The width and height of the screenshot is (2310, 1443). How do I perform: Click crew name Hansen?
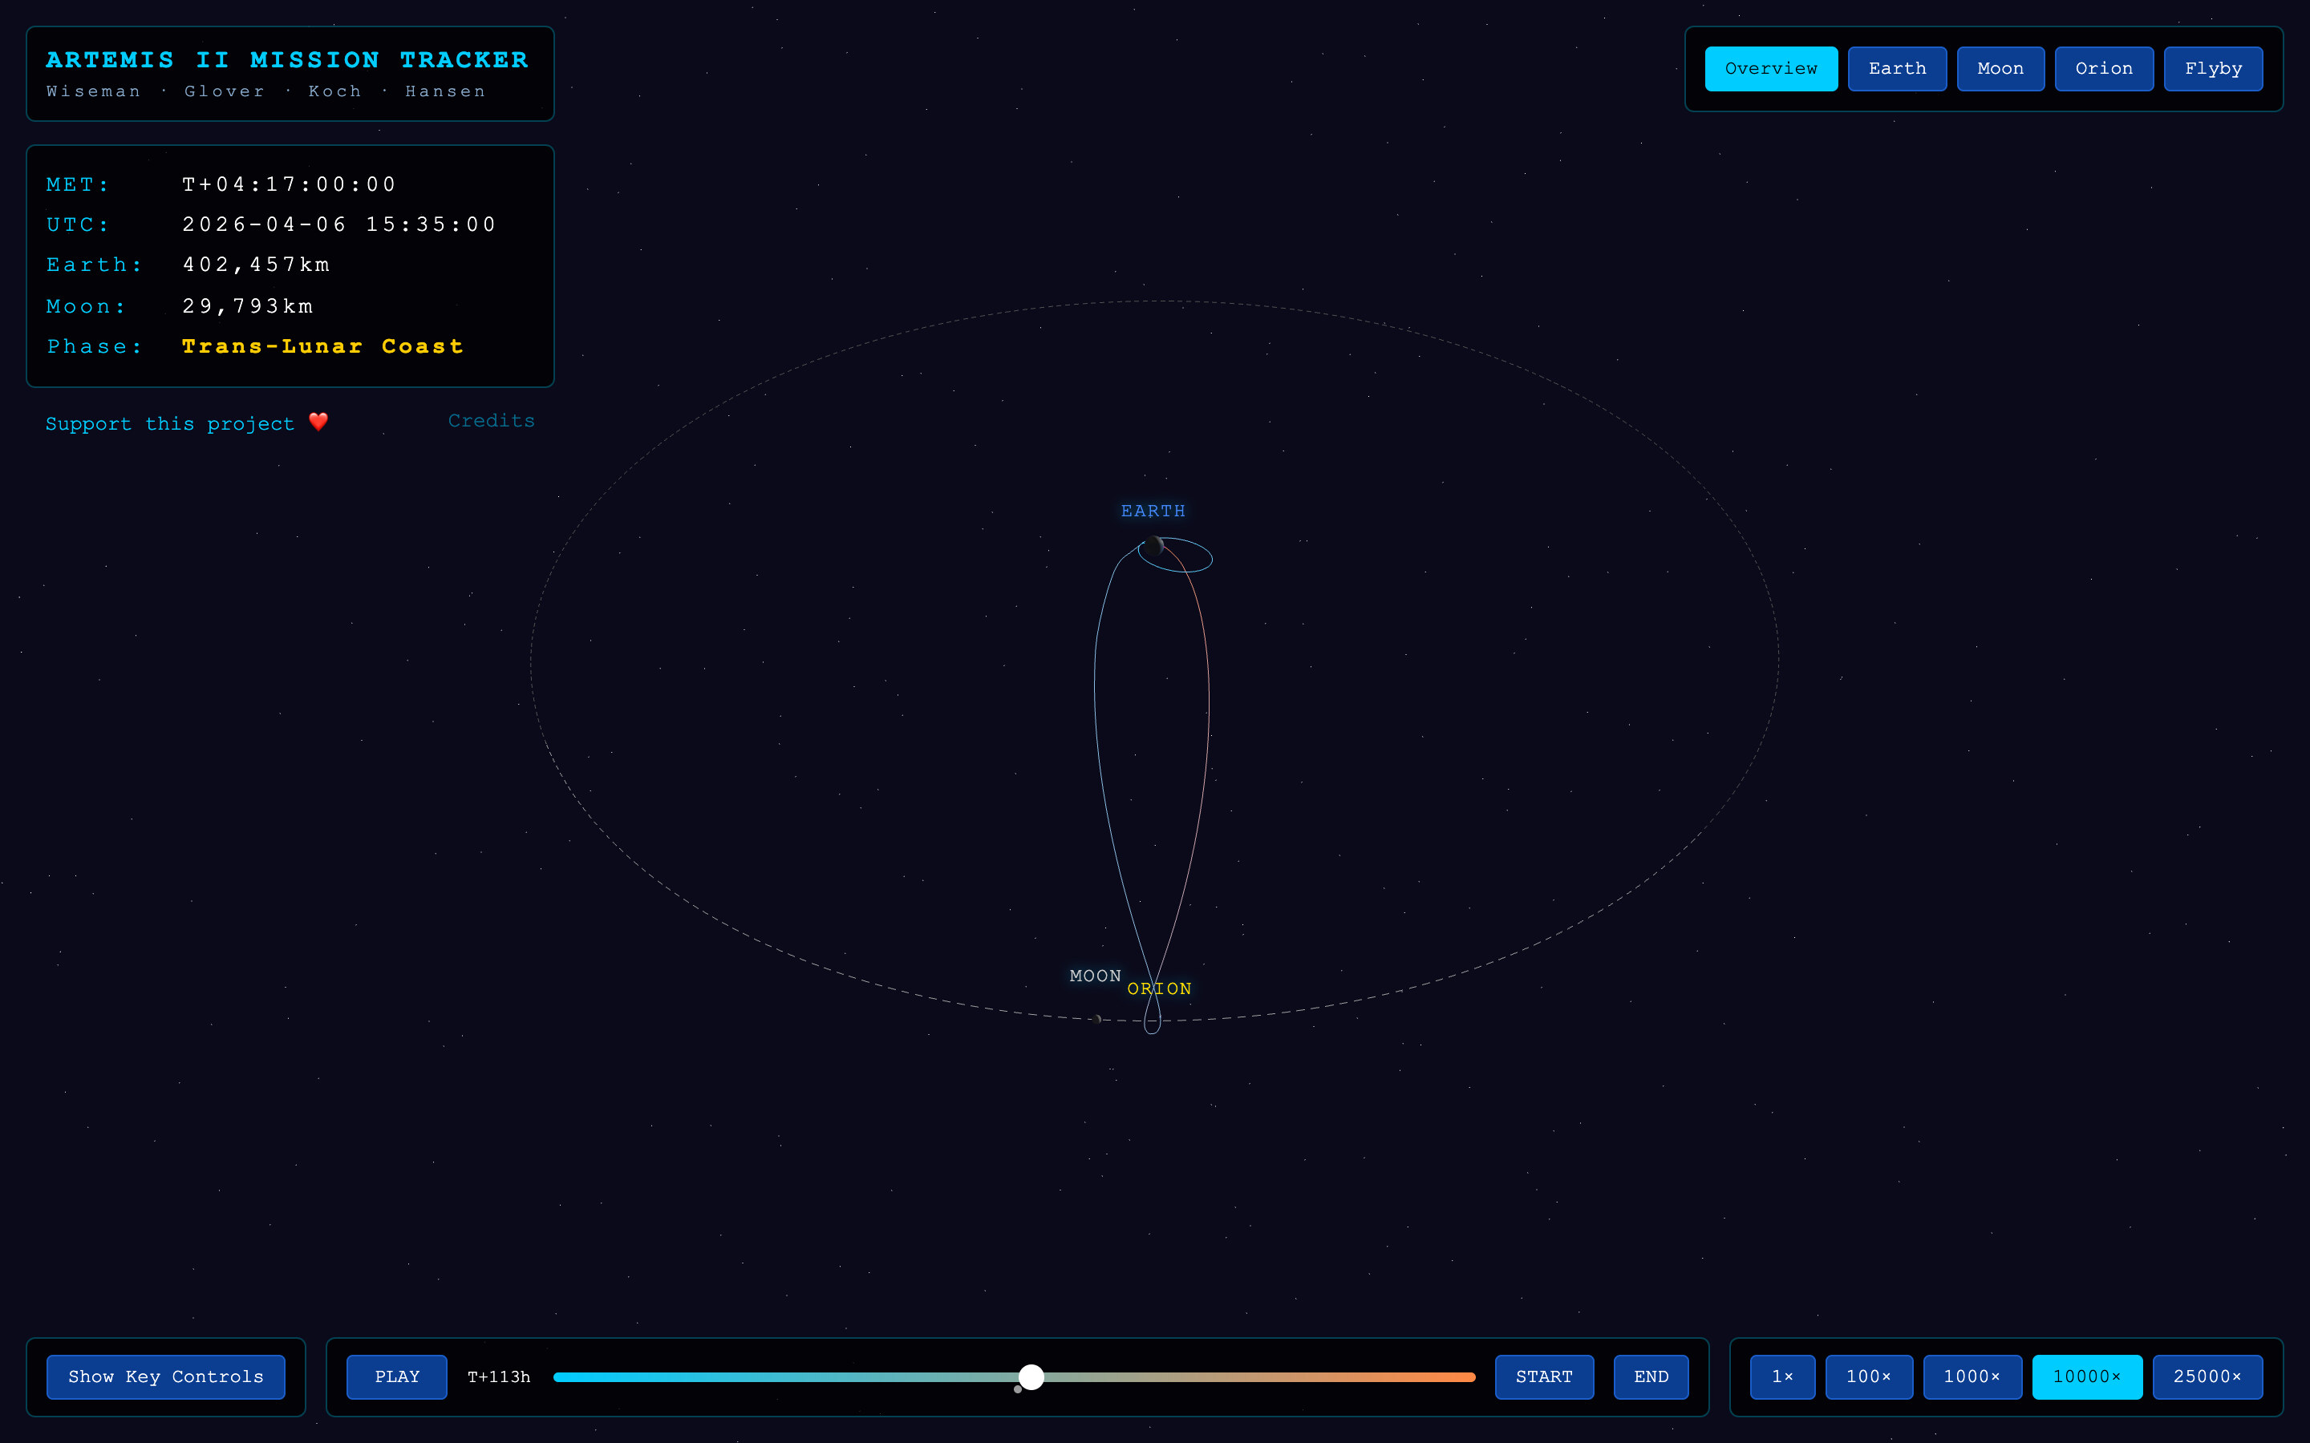coord(445,91)
